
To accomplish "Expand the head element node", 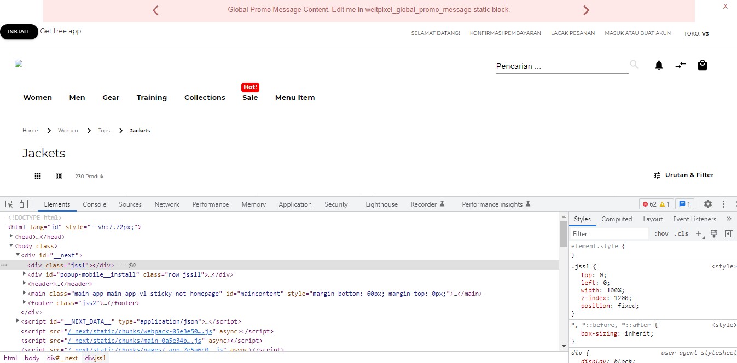I will click(x=11, y=236).
